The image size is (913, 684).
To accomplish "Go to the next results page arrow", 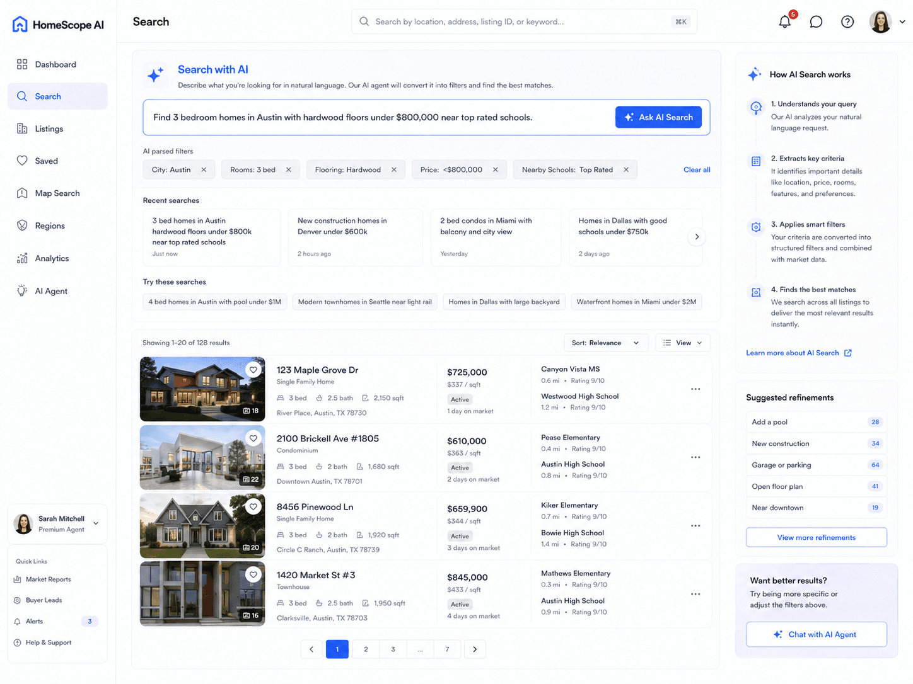I will (475, 649).
